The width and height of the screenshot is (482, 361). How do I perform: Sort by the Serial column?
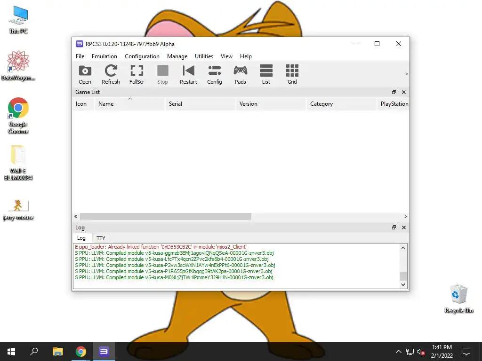(201, 104)
